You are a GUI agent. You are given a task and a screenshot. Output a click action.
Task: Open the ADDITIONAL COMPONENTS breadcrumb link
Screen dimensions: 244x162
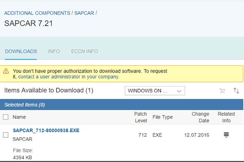pos(37,13)
